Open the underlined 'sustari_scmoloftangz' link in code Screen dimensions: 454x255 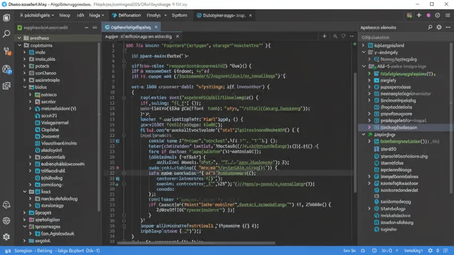(x=263, y=205)
